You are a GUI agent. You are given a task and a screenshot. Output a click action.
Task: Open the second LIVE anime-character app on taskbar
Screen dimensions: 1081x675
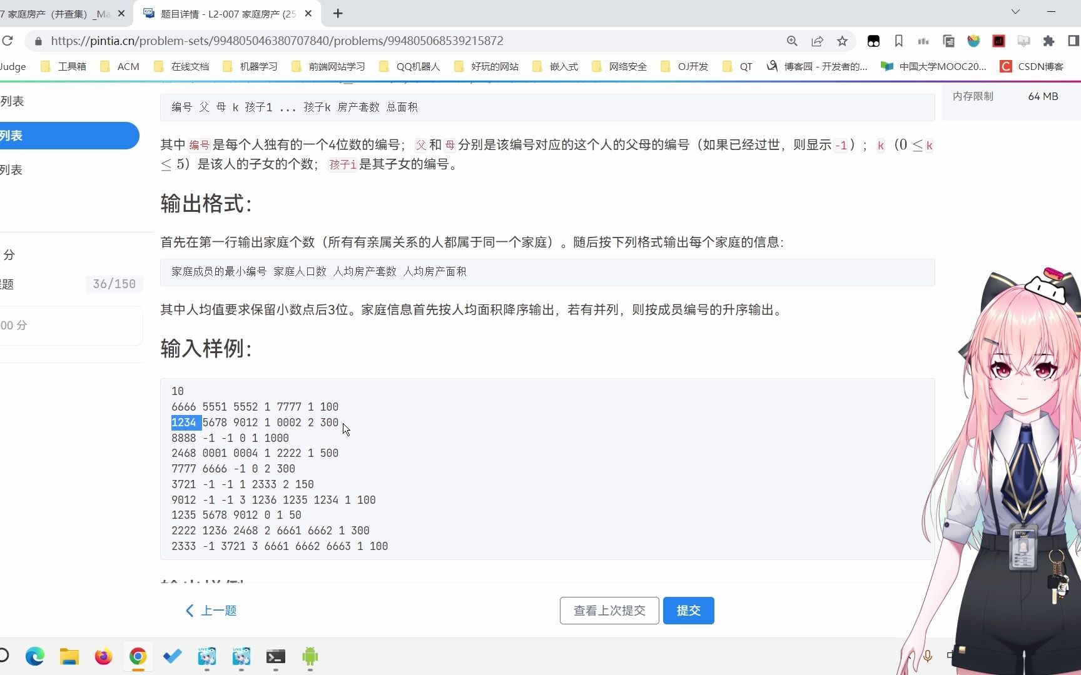tap(241, 656)
